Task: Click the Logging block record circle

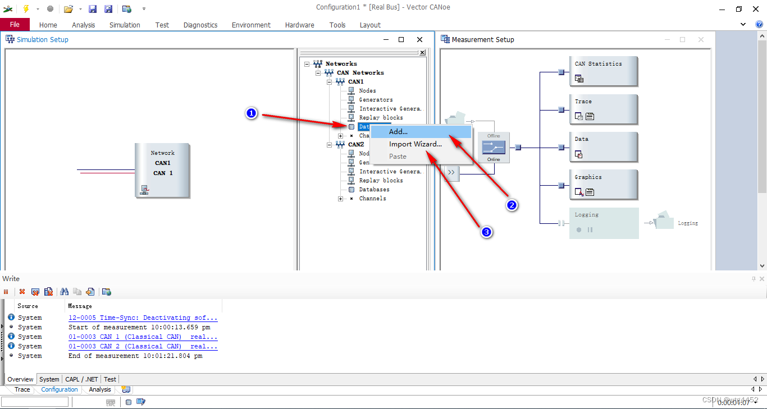Action: [x=579, y=229]
